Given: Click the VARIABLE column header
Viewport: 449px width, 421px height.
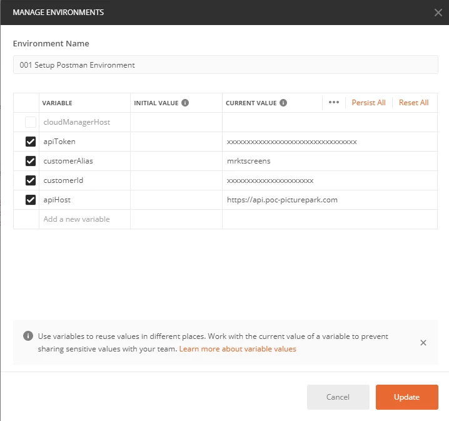Looking at the screenshot, I should (x=58, y=103).
